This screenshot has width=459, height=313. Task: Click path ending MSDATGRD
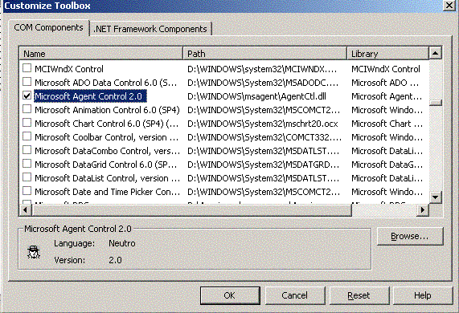[x=263, y=165]
